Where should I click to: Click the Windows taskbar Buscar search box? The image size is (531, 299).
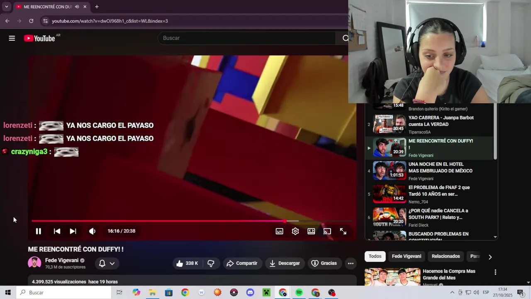64,292
